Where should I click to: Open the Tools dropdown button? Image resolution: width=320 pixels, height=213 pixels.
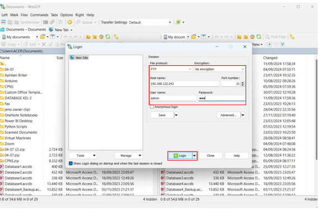click(83, 156)
